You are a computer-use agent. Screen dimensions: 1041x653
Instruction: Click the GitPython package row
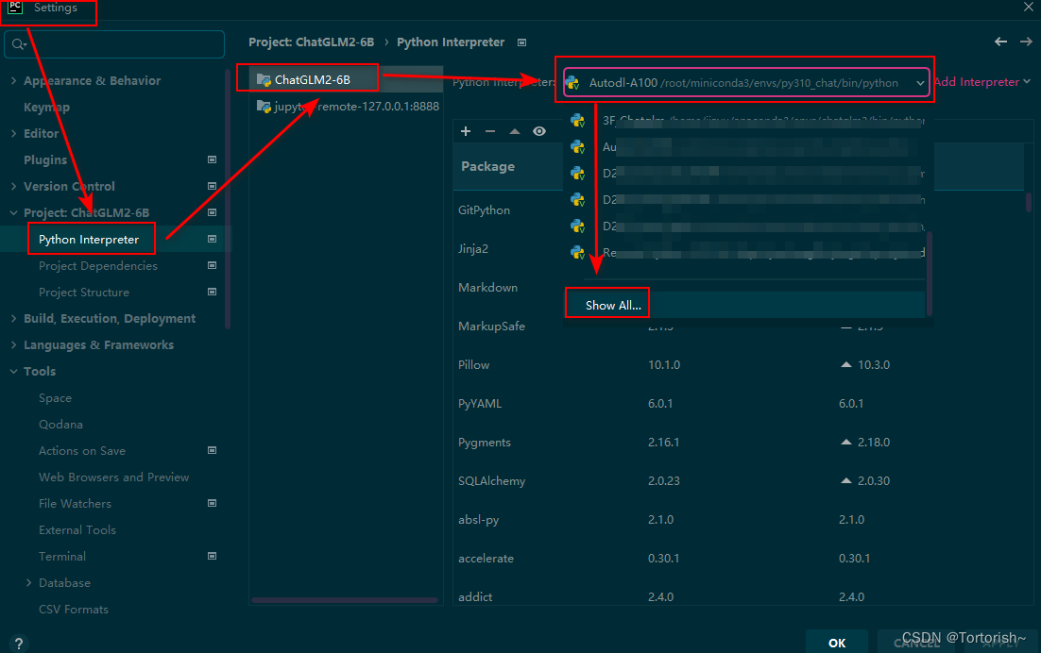pos(484,210)
